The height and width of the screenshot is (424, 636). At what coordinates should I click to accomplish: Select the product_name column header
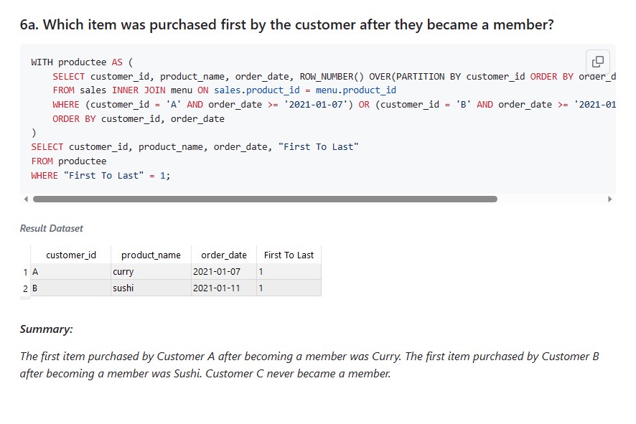(x=151, y=255)
